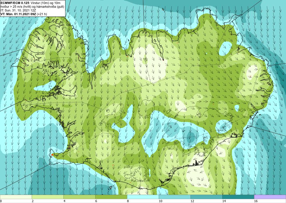Image resolution: width=286 pixels, height=203 pixels.
Task: Click the scale label '2'
Action: (x=33, y=201)
